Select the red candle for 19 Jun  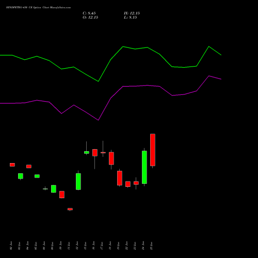click(x=120, y=178)
